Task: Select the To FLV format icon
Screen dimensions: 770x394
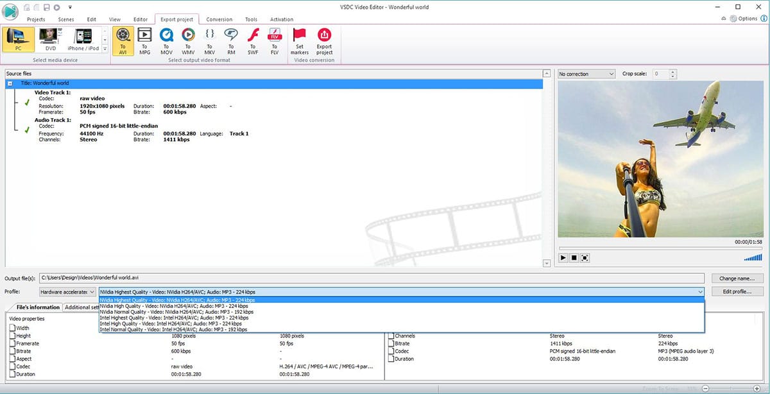Action: coord(275,40)
